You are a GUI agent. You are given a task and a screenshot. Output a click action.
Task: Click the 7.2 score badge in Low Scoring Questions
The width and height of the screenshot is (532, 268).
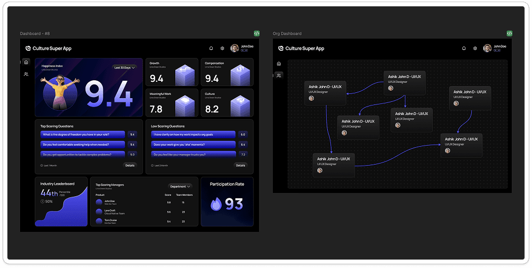click(x=243, y=155)
